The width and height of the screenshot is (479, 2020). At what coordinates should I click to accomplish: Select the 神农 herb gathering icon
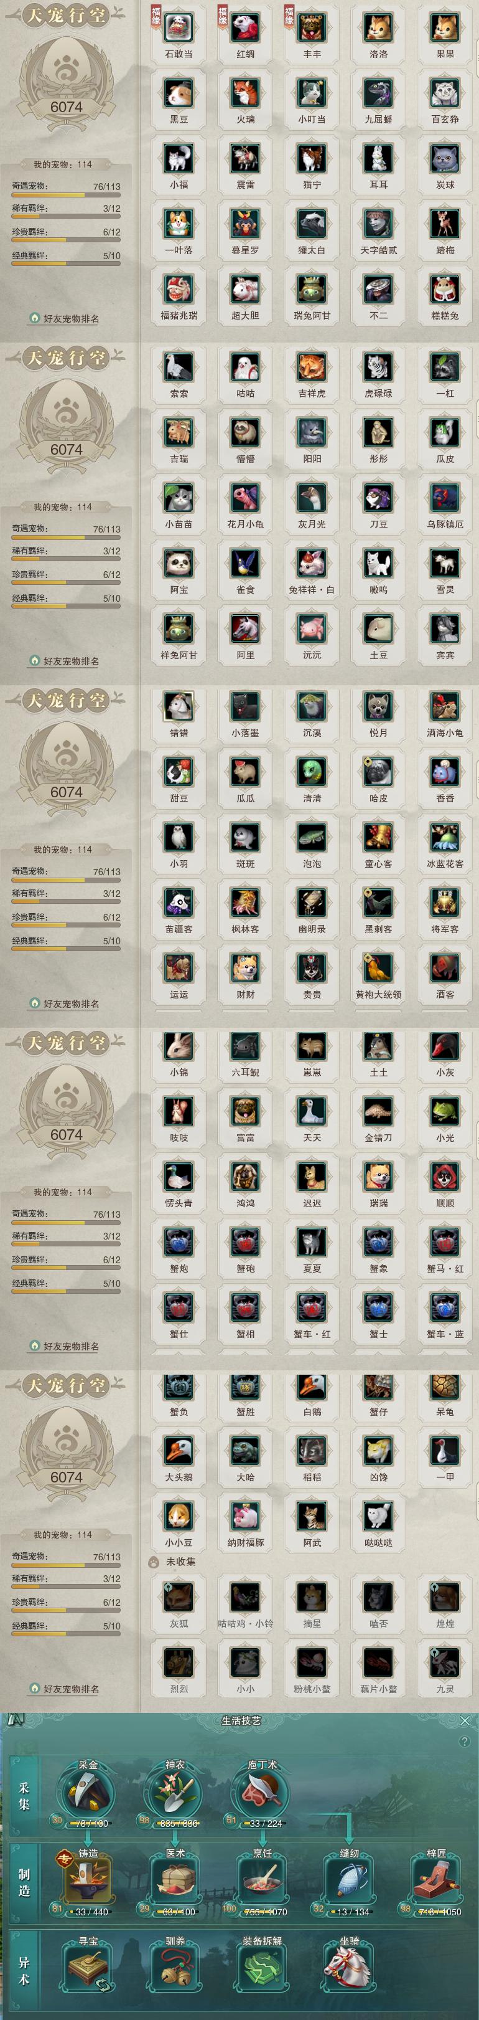pos(175,1794)
